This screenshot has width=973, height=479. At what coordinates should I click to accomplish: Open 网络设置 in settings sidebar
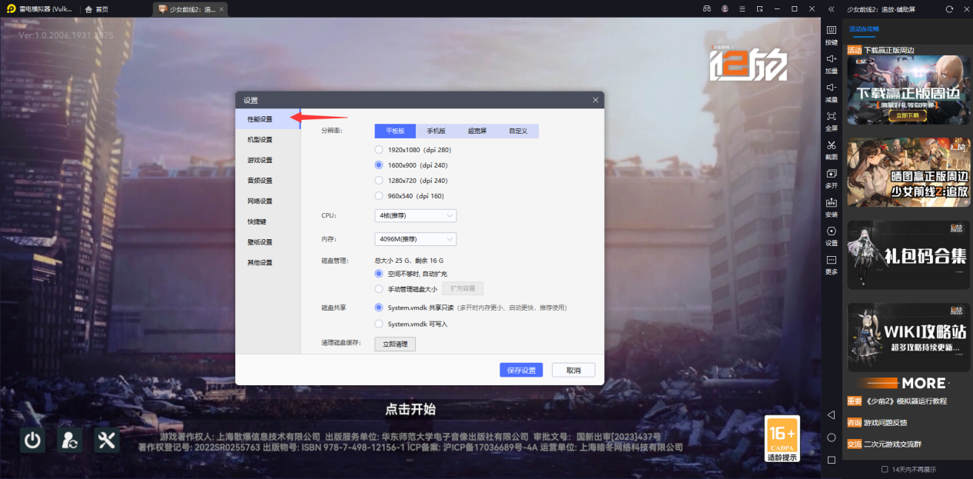(x=267, y=201)
